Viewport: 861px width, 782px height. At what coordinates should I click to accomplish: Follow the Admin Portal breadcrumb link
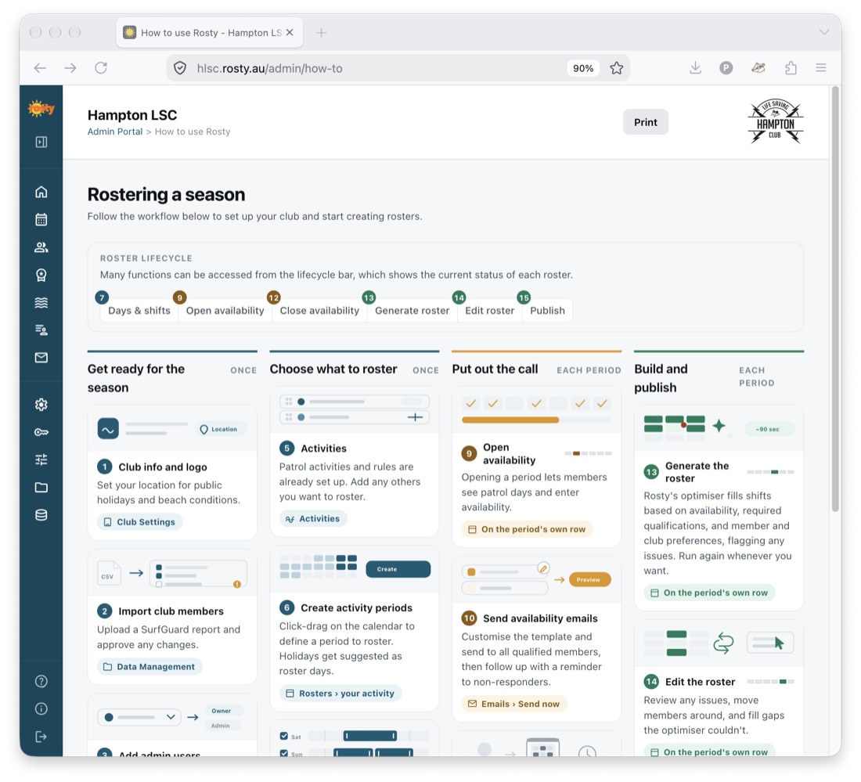(x=115, y=132)
